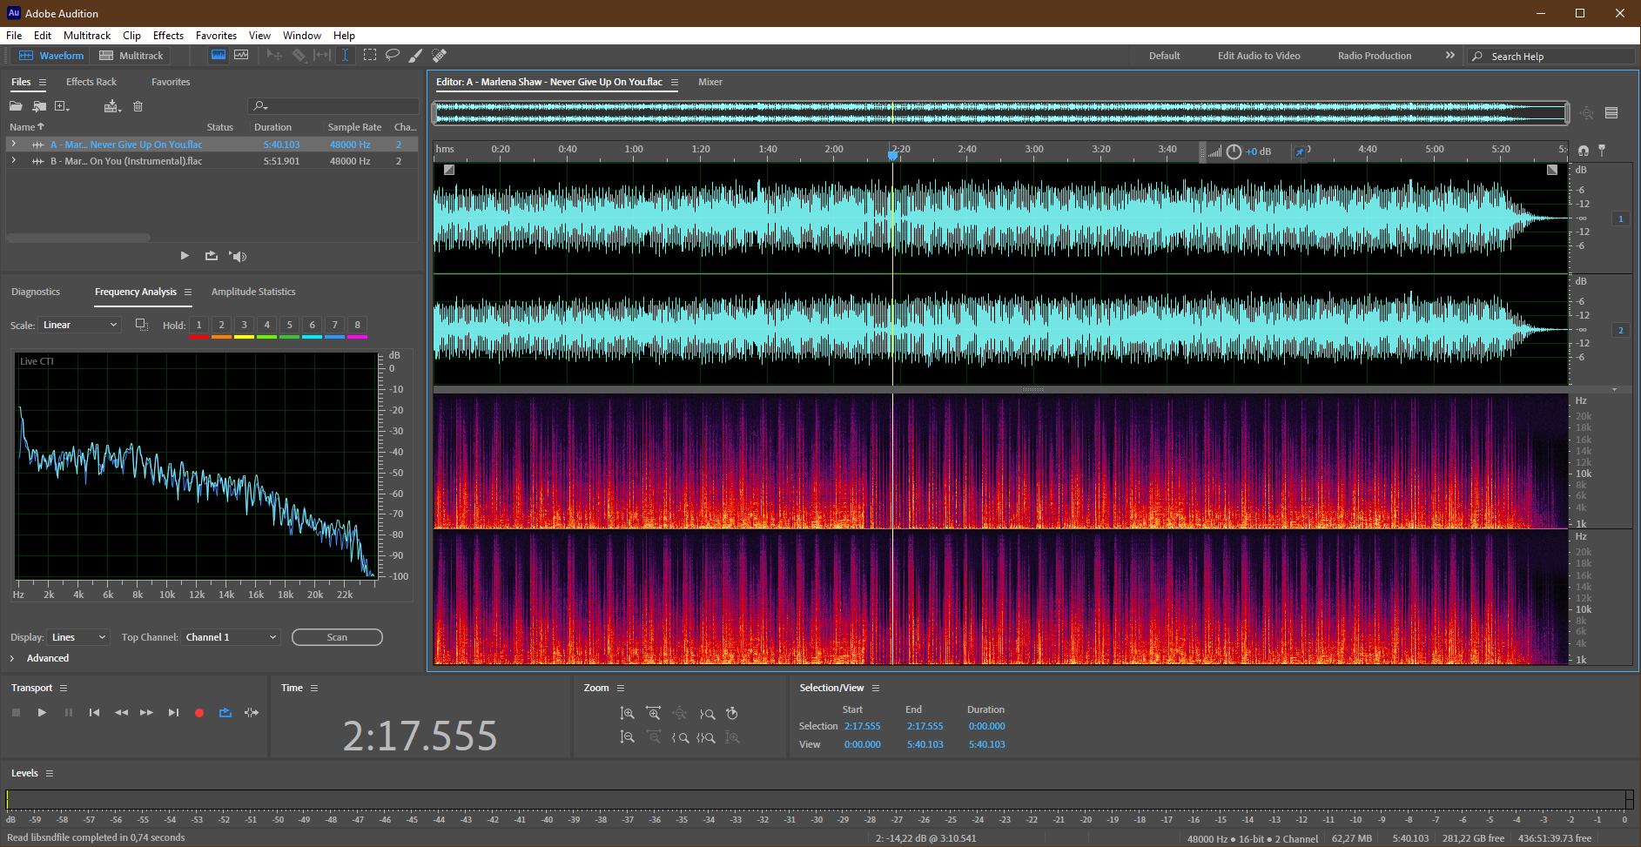Show Spectral Pitch Display

click(241, 55)
